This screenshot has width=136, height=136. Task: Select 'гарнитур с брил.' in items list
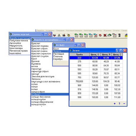pyautogui.click(x=40, y=72)
